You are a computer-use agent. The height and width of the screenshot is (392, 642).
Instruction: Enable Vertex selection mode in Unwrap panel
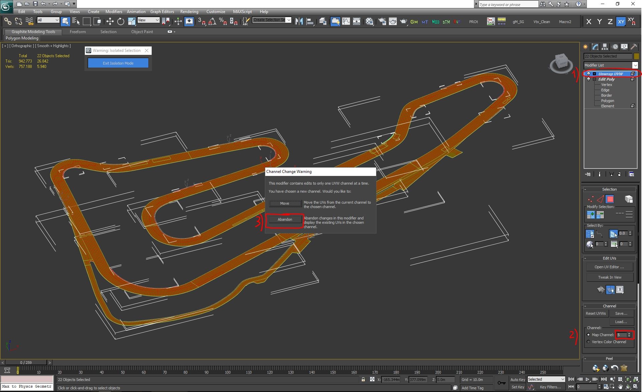pyautogui.click(x=591, y=199)
